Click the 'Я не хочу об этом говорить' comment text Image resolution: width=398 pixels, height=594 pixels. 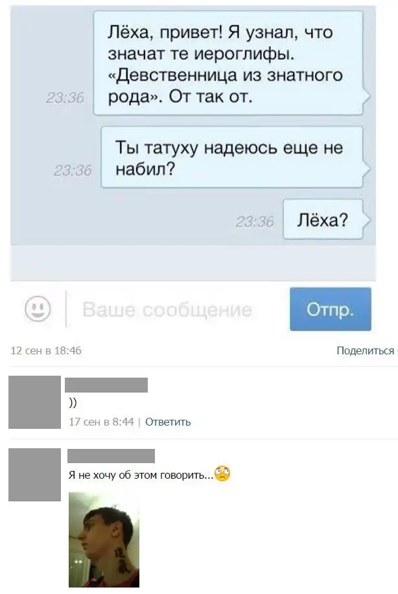pos(141,475)
